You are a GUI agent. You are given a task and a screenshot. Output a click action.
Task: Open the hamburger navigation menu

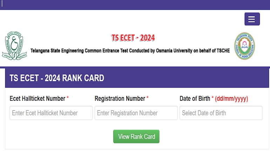point(252,19)
